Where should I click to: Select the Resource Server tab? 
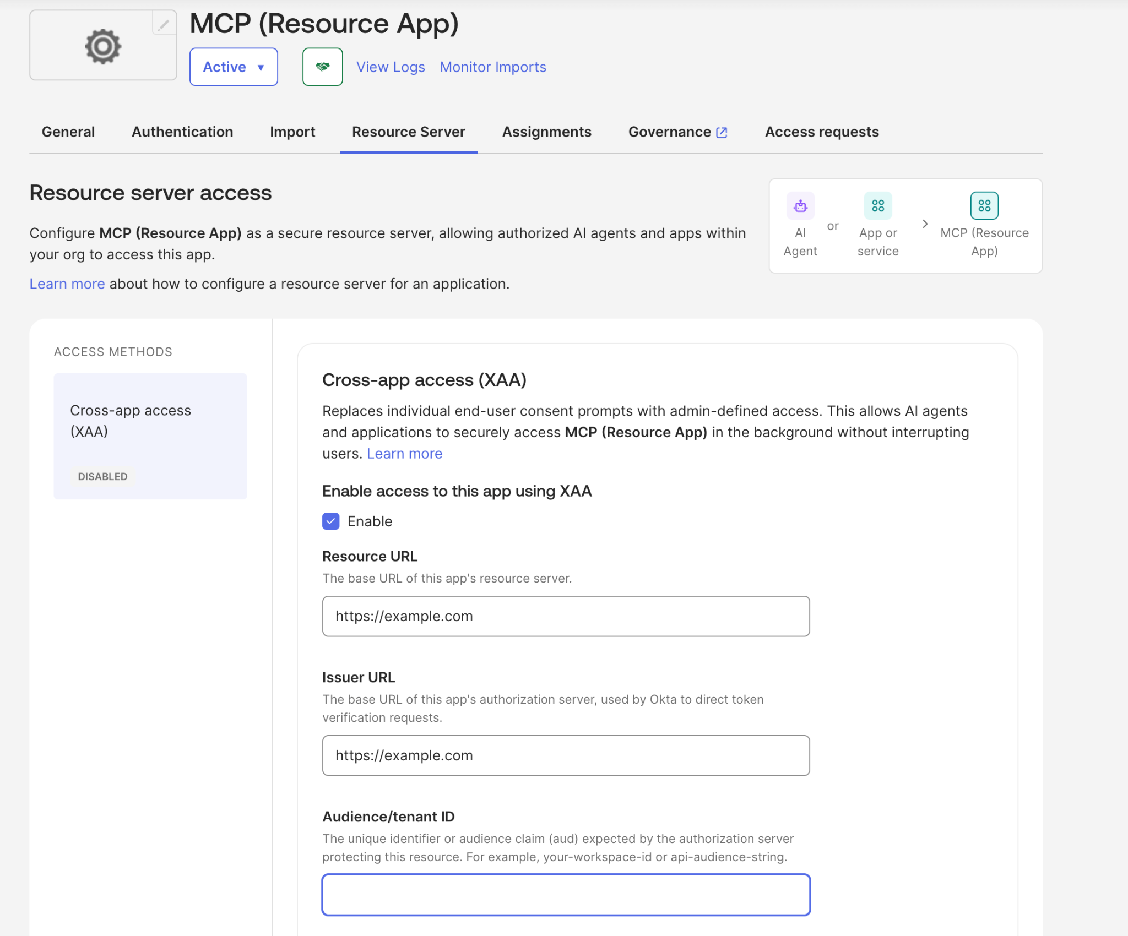coord(409,132)
